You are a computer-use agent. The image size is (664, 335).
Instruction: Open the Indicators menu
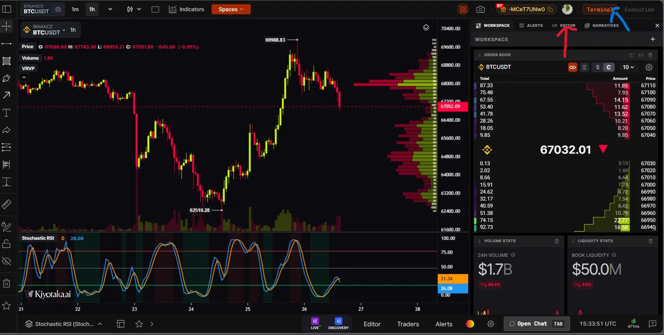tap(186, 9)
